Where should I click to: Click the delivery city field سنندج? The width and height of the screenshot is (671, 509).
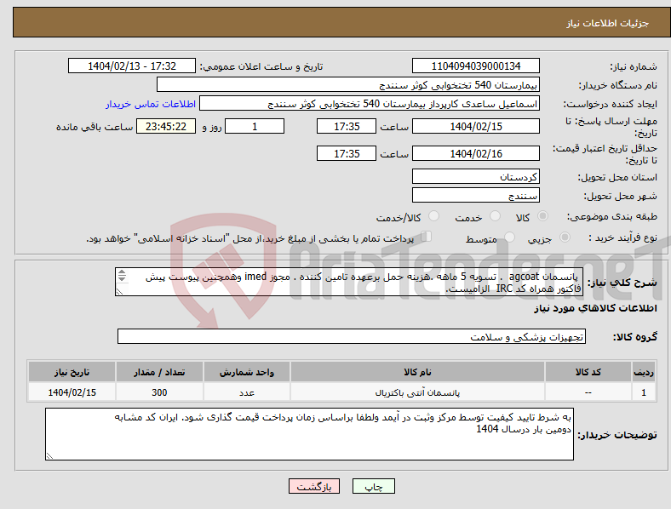pyautogui.click(x=476, y=196)
